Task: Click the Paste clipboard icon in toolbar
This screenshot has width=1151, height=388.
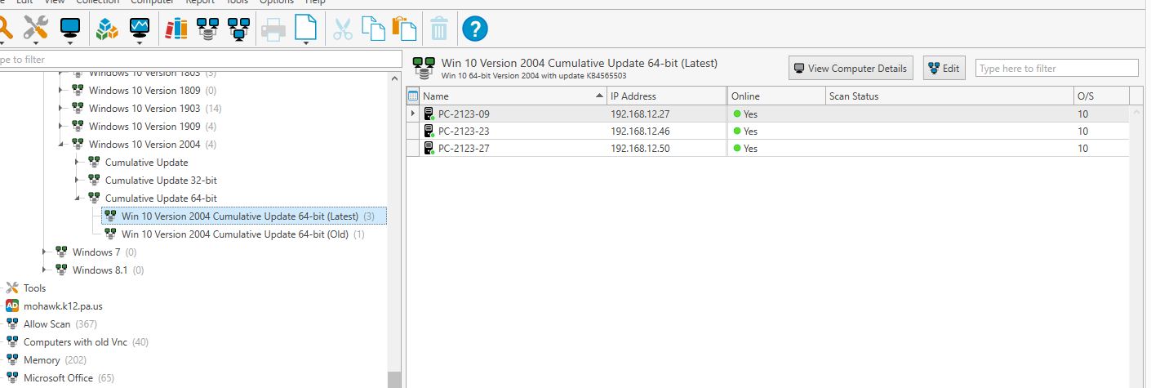Action: 404,29
